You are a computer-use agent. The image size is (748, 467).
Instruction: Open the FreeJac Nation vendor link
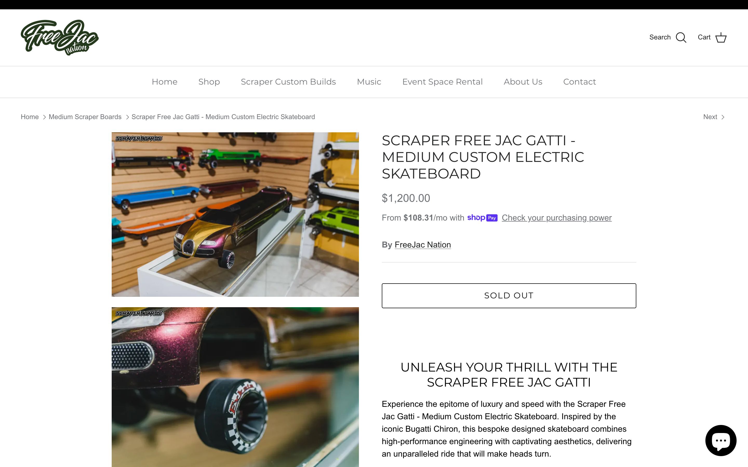(423, 245)
